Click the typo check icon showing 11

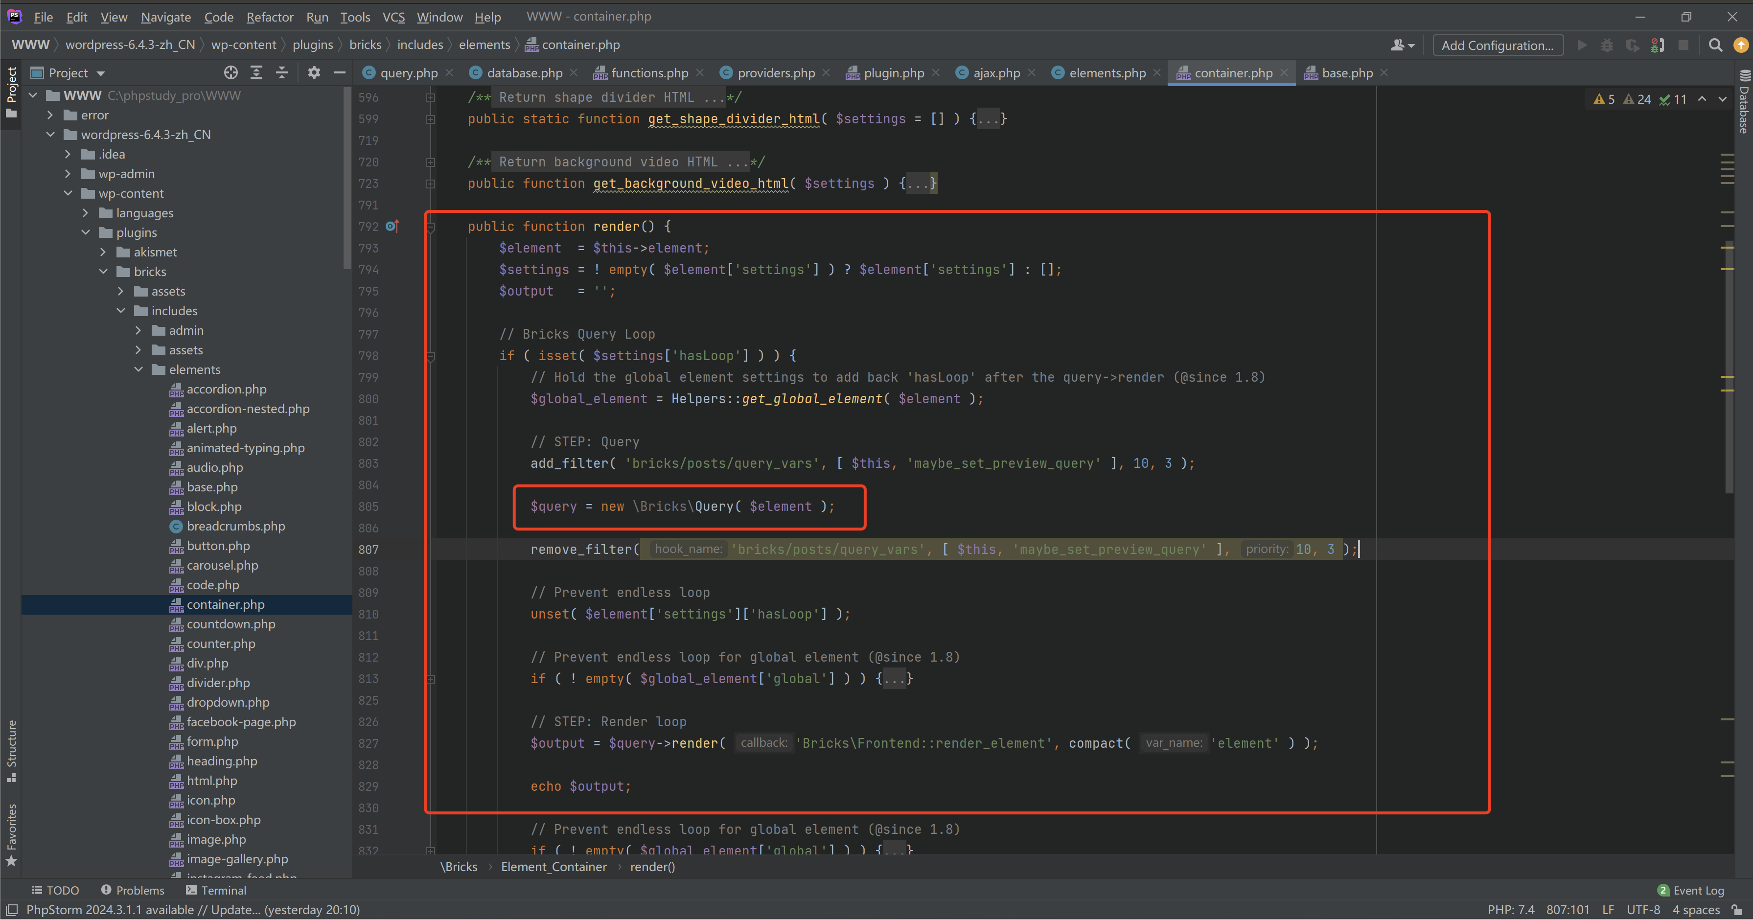pyautogui.click(x=1673, y=99)
